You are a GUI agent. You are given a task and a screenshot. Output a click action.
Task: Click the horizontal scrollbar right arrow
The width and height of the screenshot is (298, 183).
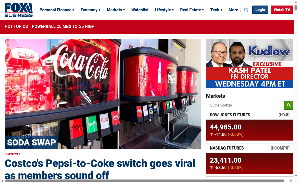pyautogui.click(x=291, y=181)
